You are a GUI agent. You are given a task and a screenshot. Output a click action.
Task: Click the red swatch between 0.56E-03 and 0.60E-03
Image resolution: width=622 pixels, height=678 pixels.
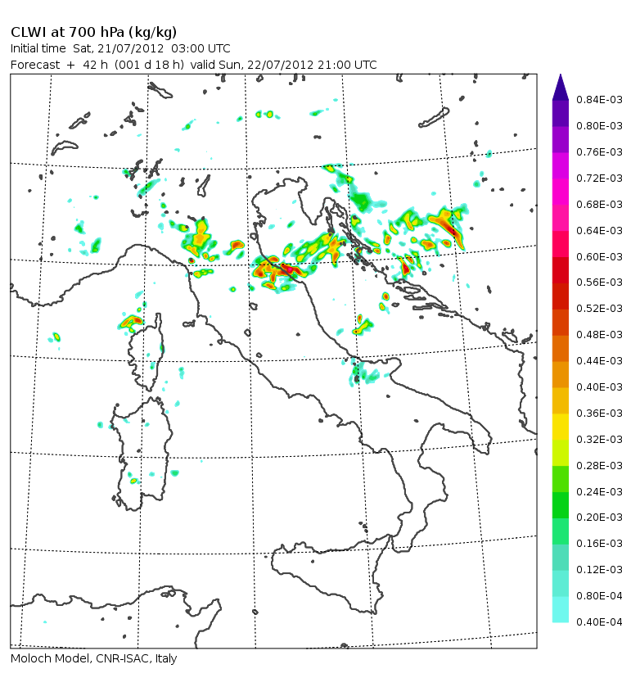pyautogui.click(x=560, y=270)
